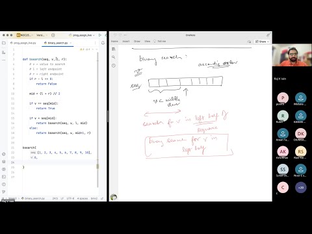
Task: Open OneNote notebooks navigation icon
Action: [114, 49]
